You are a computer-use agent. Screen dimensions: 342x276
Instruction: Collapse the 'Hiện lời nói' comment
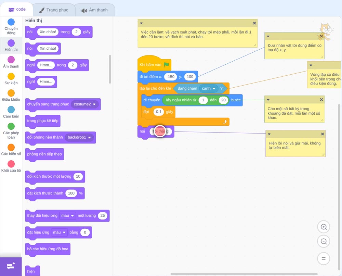pos(269,134)
